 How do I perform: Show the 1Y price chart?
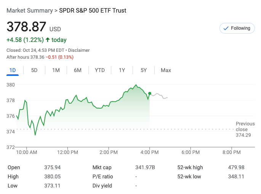point(122,70)
